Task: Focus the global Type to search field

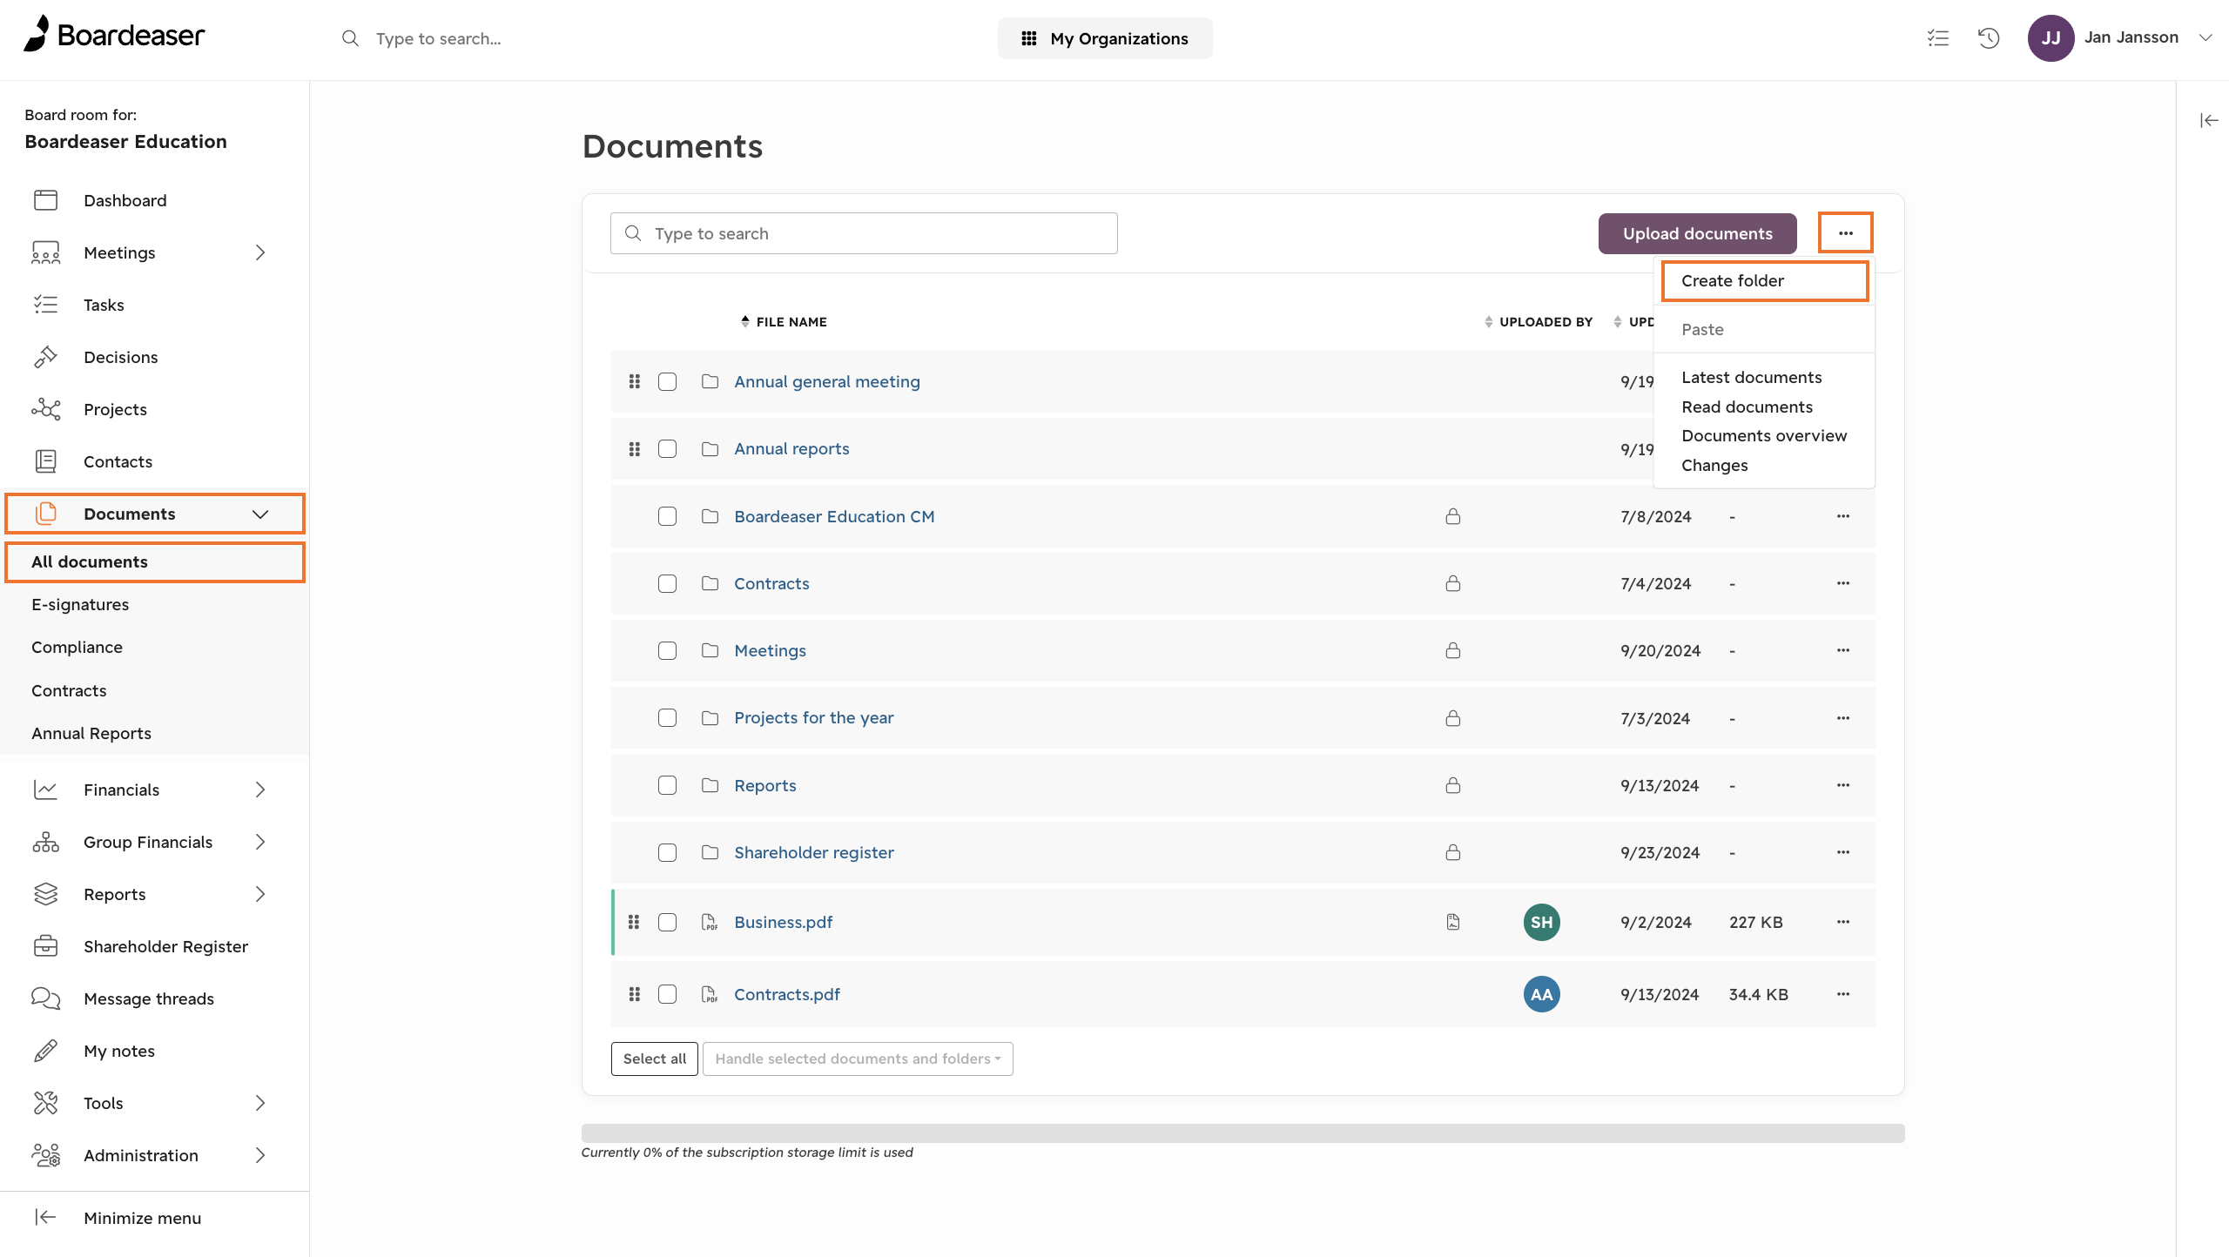Action: pyautogui.click(x=438, y=38)
